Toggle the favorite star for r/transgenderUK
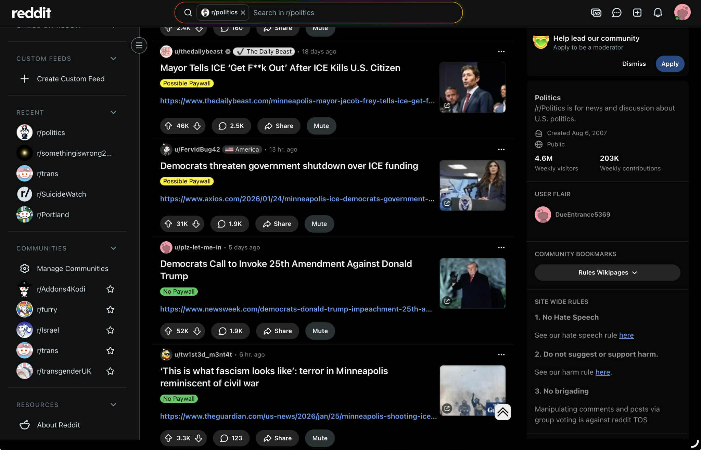701x450 pixels. tap(110, 371)
